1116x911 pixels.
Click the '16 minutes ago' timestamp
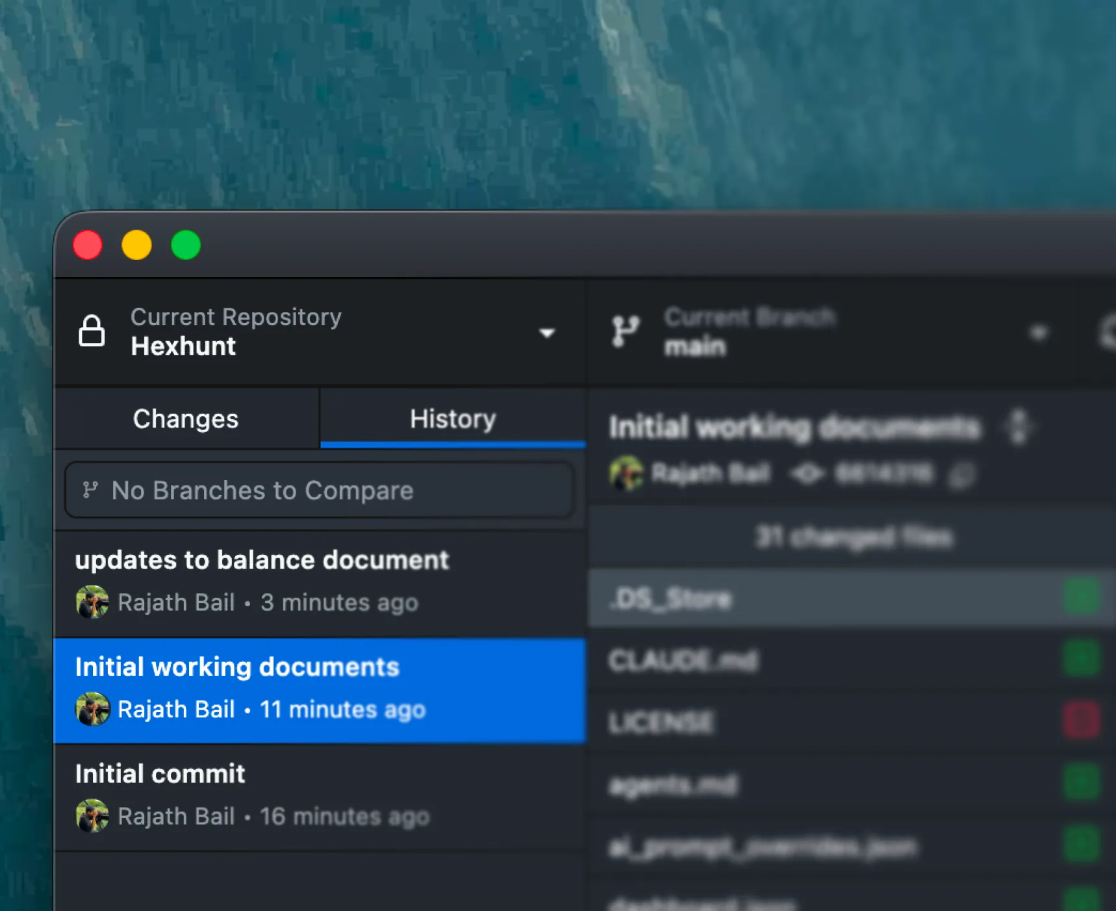coord(344,816)
